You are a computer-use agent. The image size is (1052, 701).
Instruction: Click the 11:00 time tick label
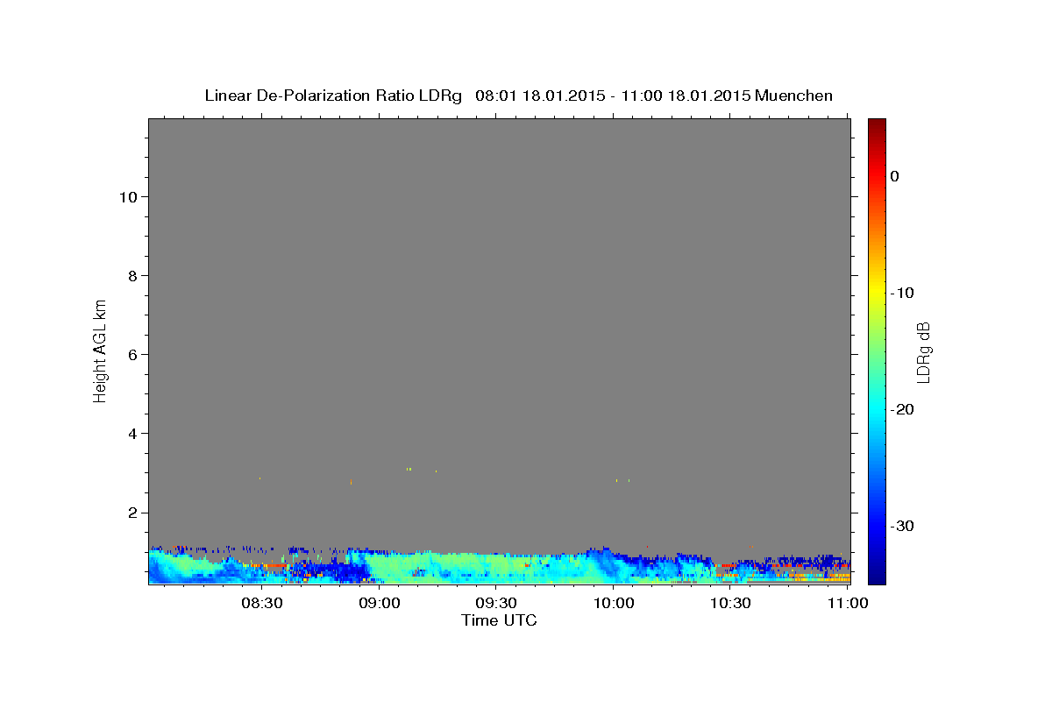pyautogui.click(x=848, y=603)
